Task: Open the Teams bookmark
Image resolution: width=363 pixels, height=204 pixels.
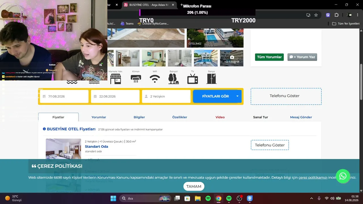Action: [x=127, y=24]
